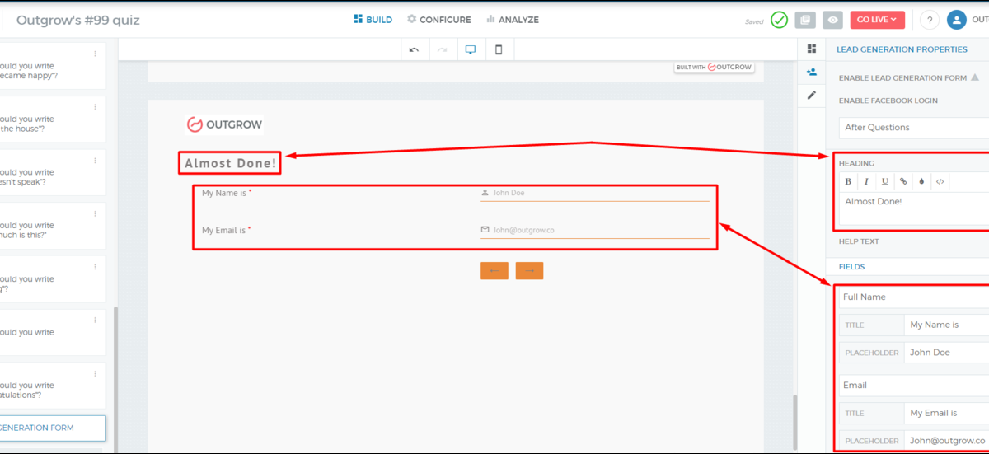989x454 pixels.
Task: Open the lead generation add-user sidebar icon
Action: click(x=812, y=73)
